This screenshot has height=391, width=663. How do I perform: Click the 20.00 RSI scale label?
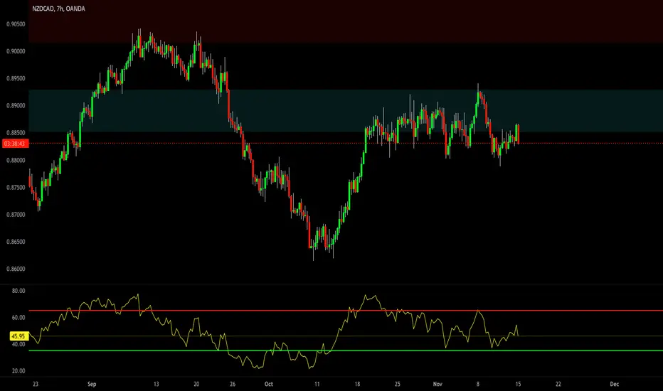tap(18, 371)
